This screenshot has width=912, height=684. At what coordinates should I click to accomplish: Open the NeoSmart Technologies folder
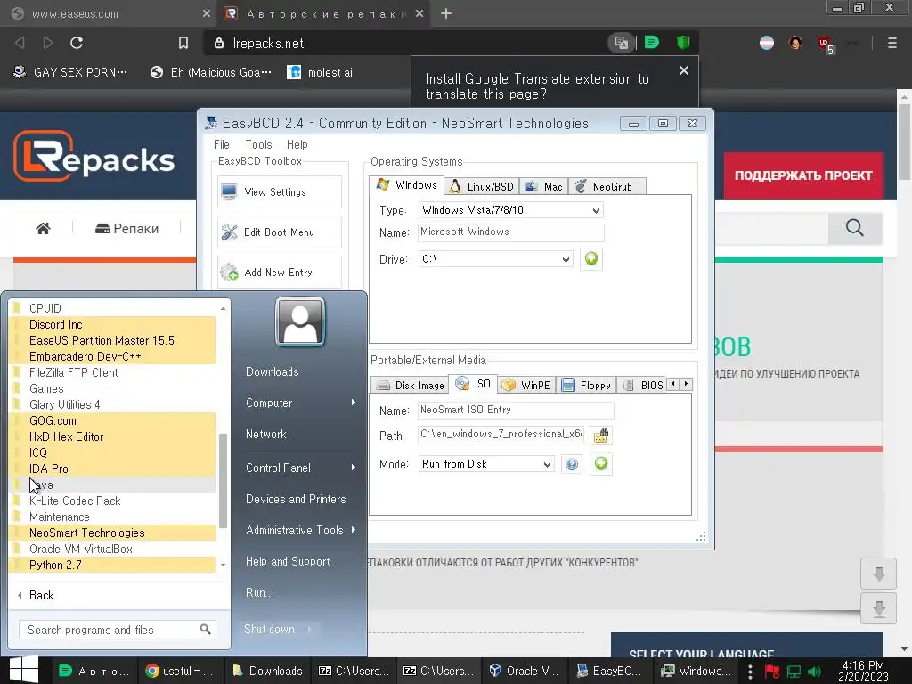coord(113,533)
